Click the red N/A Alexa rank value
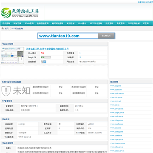The height and width of the screenshot is (153, 153). click(42, 53)
